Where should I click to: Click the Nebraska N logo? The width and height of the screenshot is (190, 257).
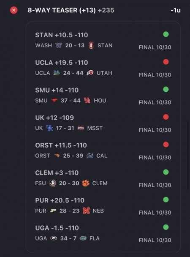pos(86,211)
